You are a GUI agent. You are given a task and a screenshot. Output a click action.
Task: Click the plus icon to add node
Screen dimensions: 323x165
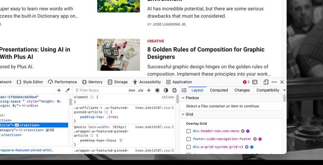[x=59, y=90]
